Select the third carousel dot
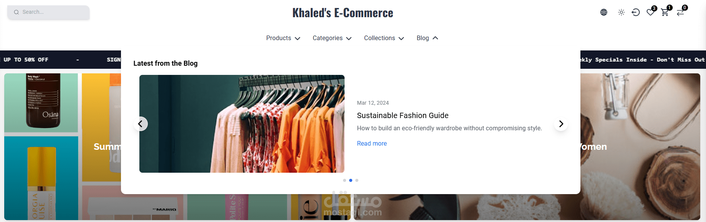This screenshot has width=706, height=222. coord(357,180)
